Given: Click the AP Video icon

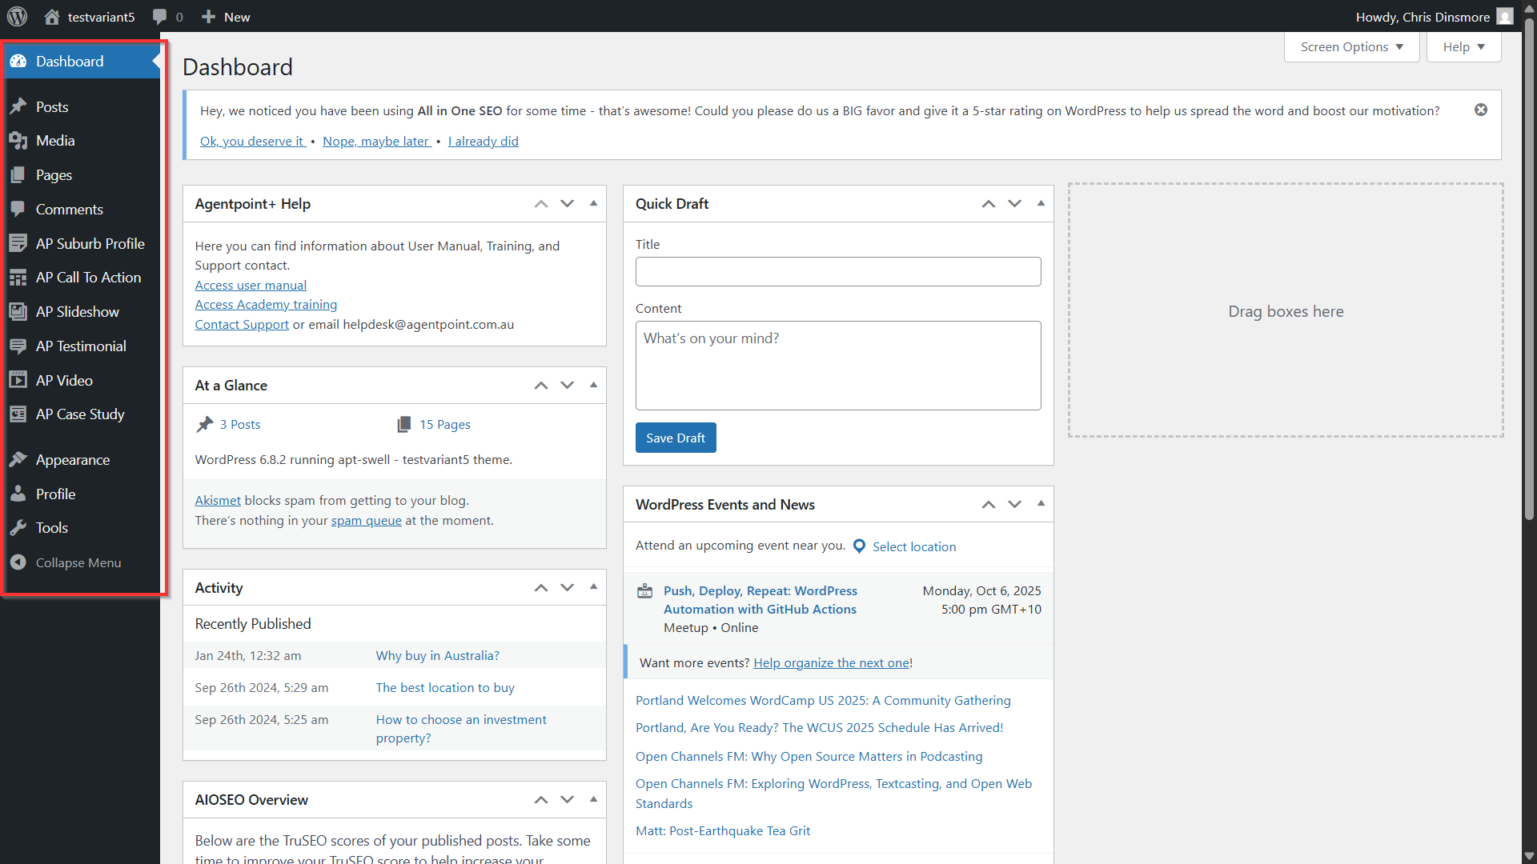Looking at the screenshot, I should (18, 380).
